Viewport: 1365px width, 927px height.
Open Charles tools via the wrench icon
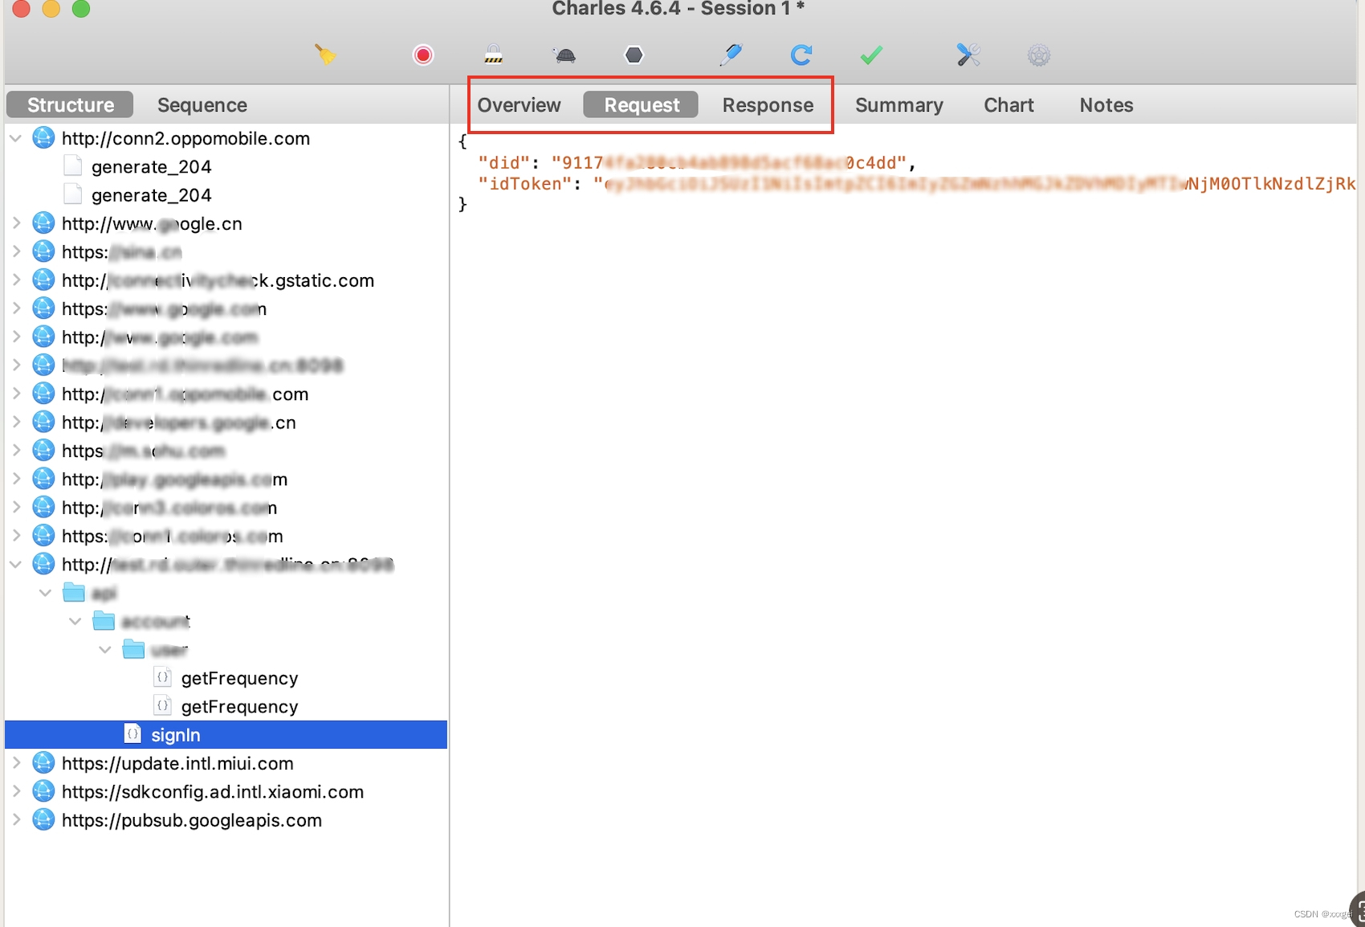click(x=968, y=55)
